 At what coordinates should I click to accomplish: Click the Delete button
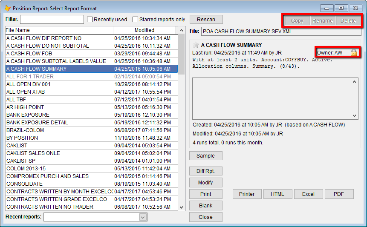348,20
